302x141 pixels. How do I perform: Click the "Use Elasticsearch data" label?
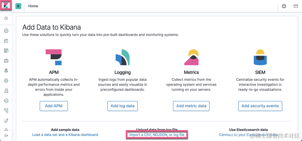249,130
